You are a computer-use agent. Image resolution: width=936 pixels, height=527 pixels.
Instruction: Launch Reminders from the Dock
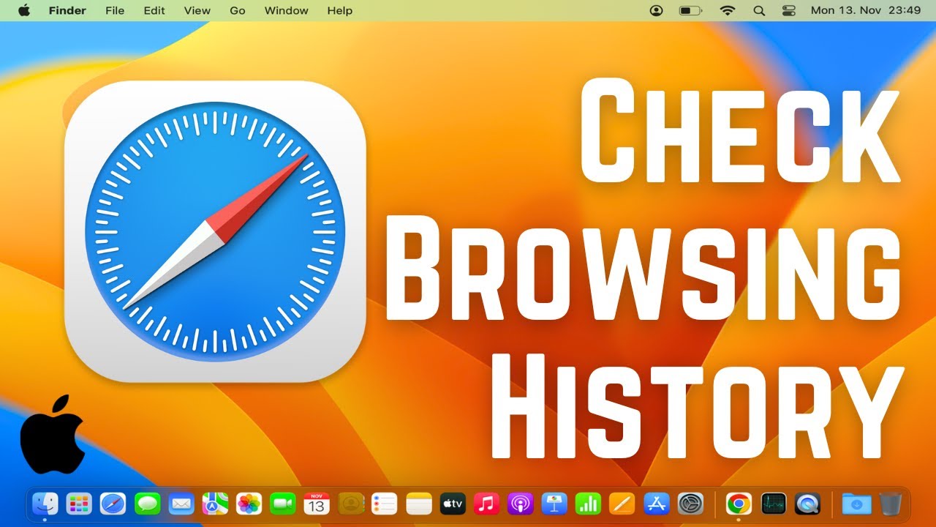(x=385, y=504)
